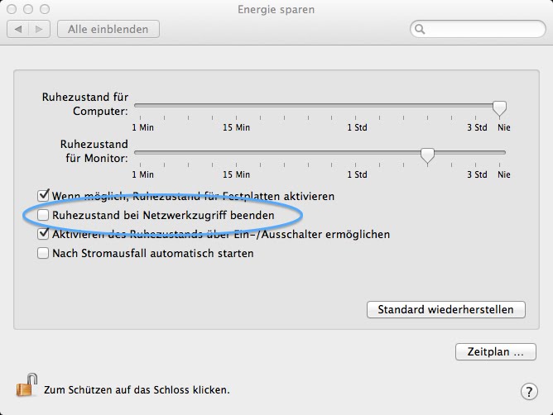
Task: Click the Energie sparen window title
Action: [276, 9]
